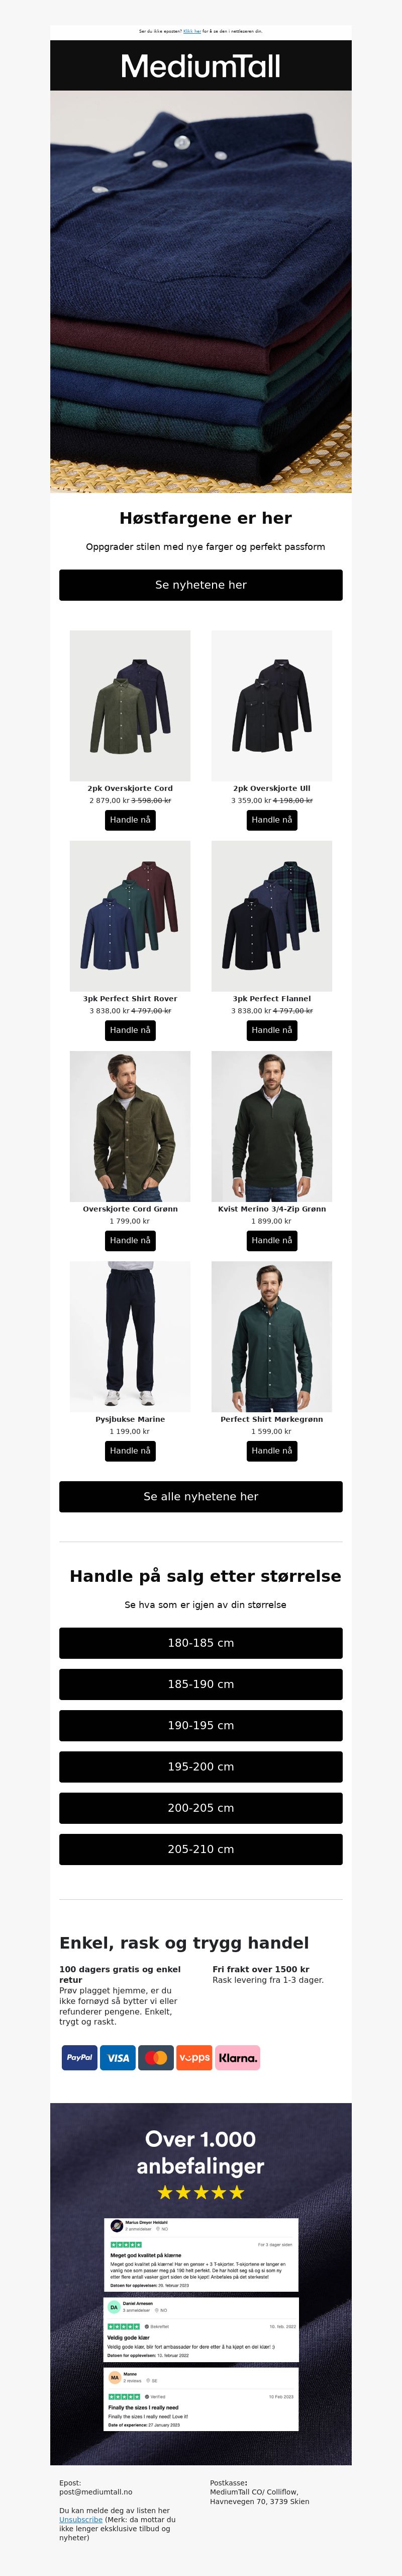Open the 2pk Overskjorte Ull product image
The image size is (402, 2576).
tap(272, 705)
